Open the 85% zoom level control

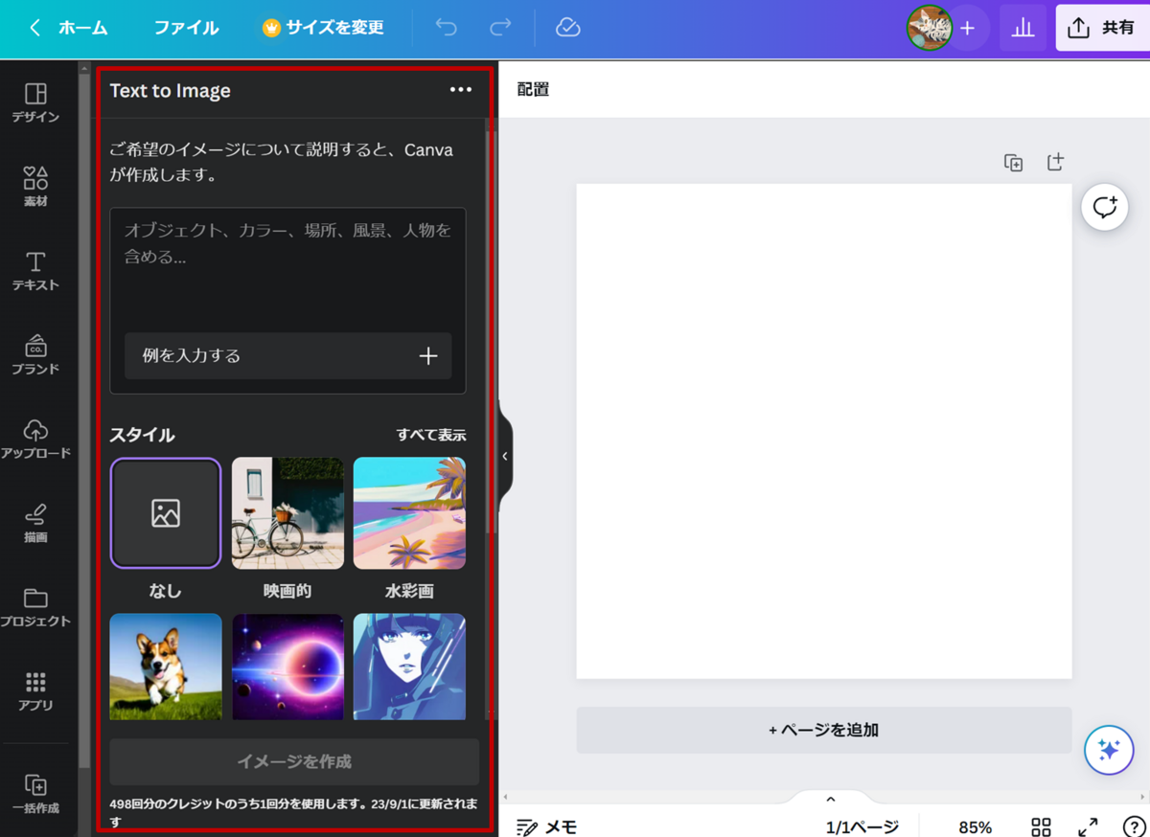(975, 826)
